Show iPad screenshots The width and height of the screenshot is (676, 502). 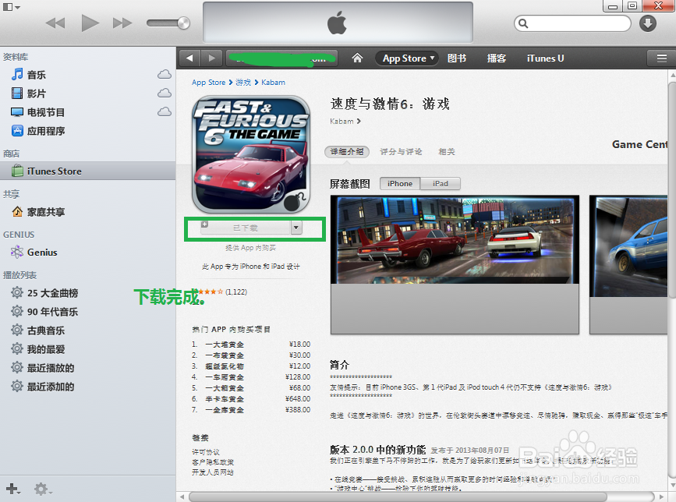coord(441,183)
